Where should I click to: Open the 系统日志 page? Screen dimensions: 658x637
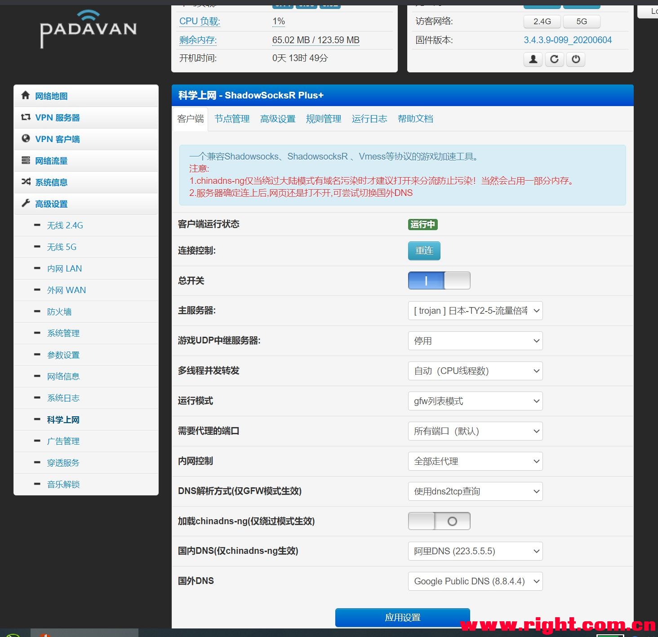coord(86,398)
